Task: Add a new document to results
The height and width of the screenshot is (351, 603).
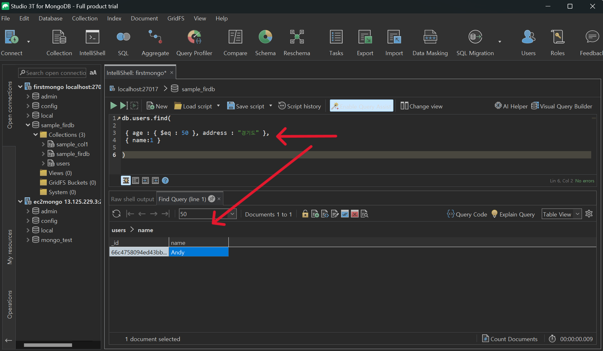Action: pos(315,214)
